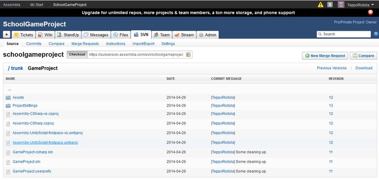Open the Stream tab

pyautogui.click(x=184, y=35)
